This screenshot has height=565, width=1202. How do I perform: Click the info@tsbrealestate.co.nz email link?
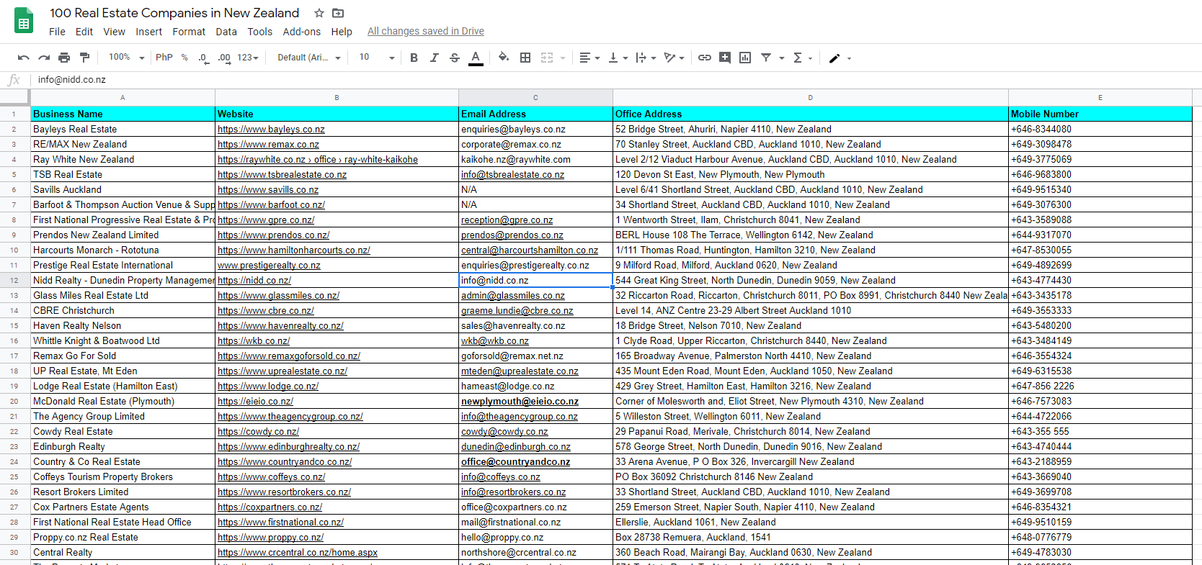(x=512, y=175)
